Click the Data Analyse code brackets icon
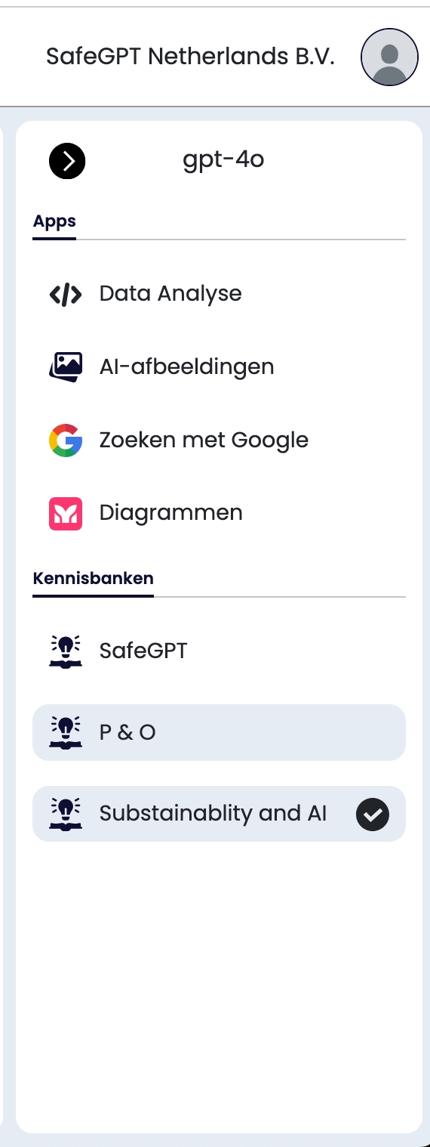The image size is (430, 1147). (x=66, y=295)
